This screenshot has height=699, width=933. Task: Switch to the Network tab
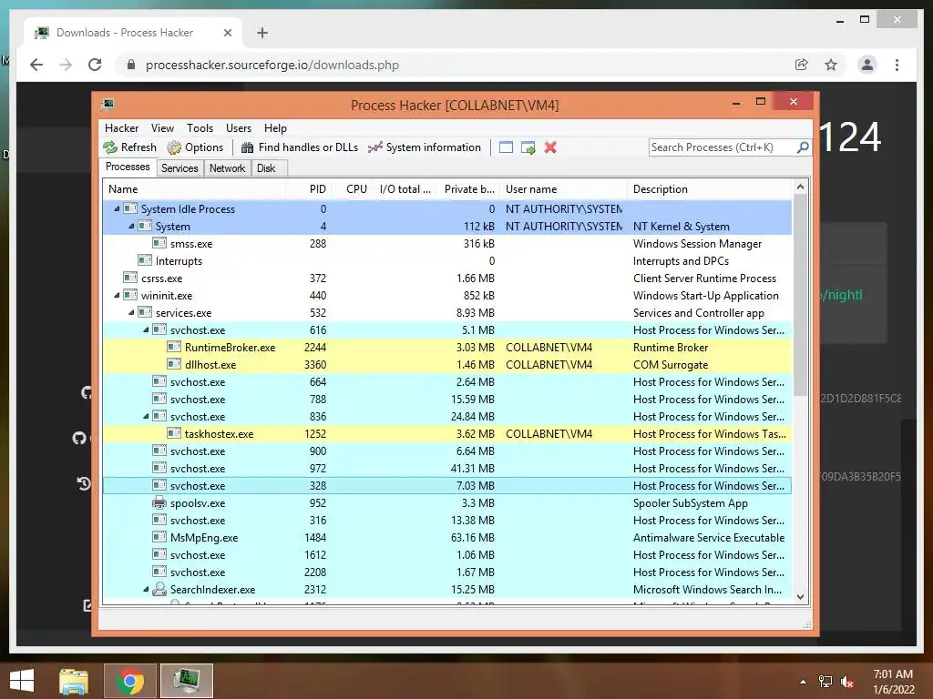227,168
